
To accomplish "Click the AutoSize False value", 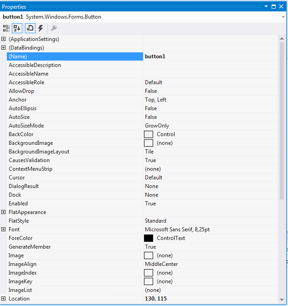I will 151,117.
